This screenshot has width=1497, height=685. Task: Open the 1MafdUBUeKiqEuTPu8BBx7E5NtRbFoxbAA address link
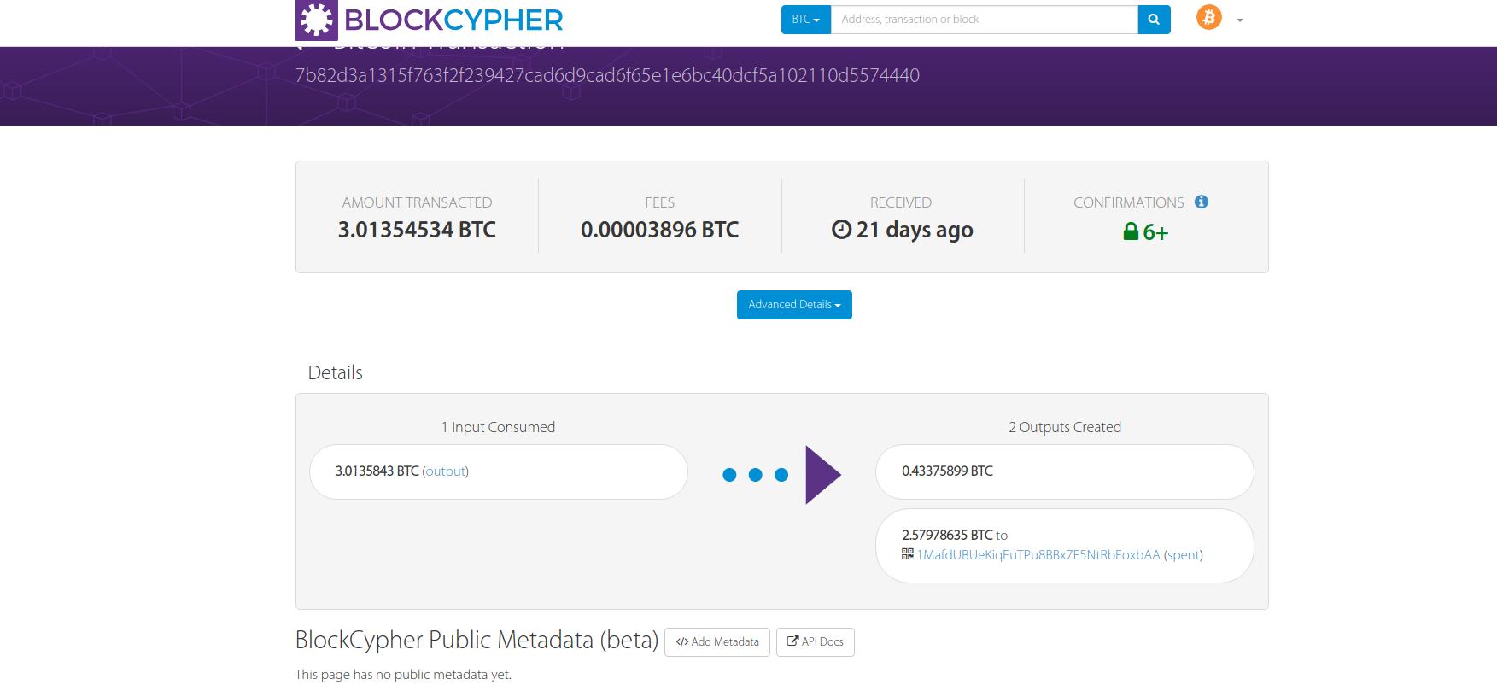(1038, 555)
